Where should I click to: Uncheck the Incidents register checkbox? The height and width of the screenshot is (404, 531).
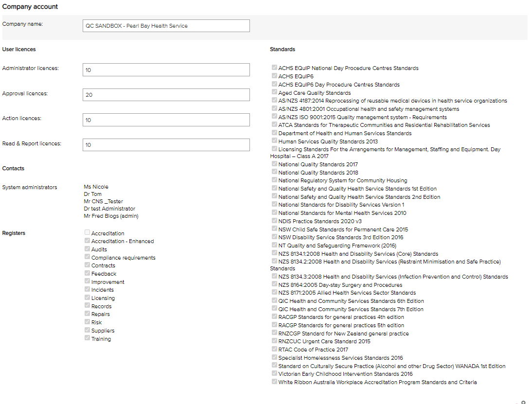pos(87,290)
